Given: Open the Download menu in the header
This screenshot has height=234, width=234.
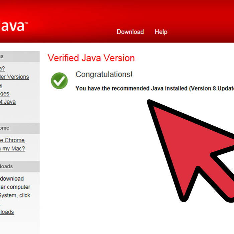Looking at the screenshot, I should coord(130,32).
